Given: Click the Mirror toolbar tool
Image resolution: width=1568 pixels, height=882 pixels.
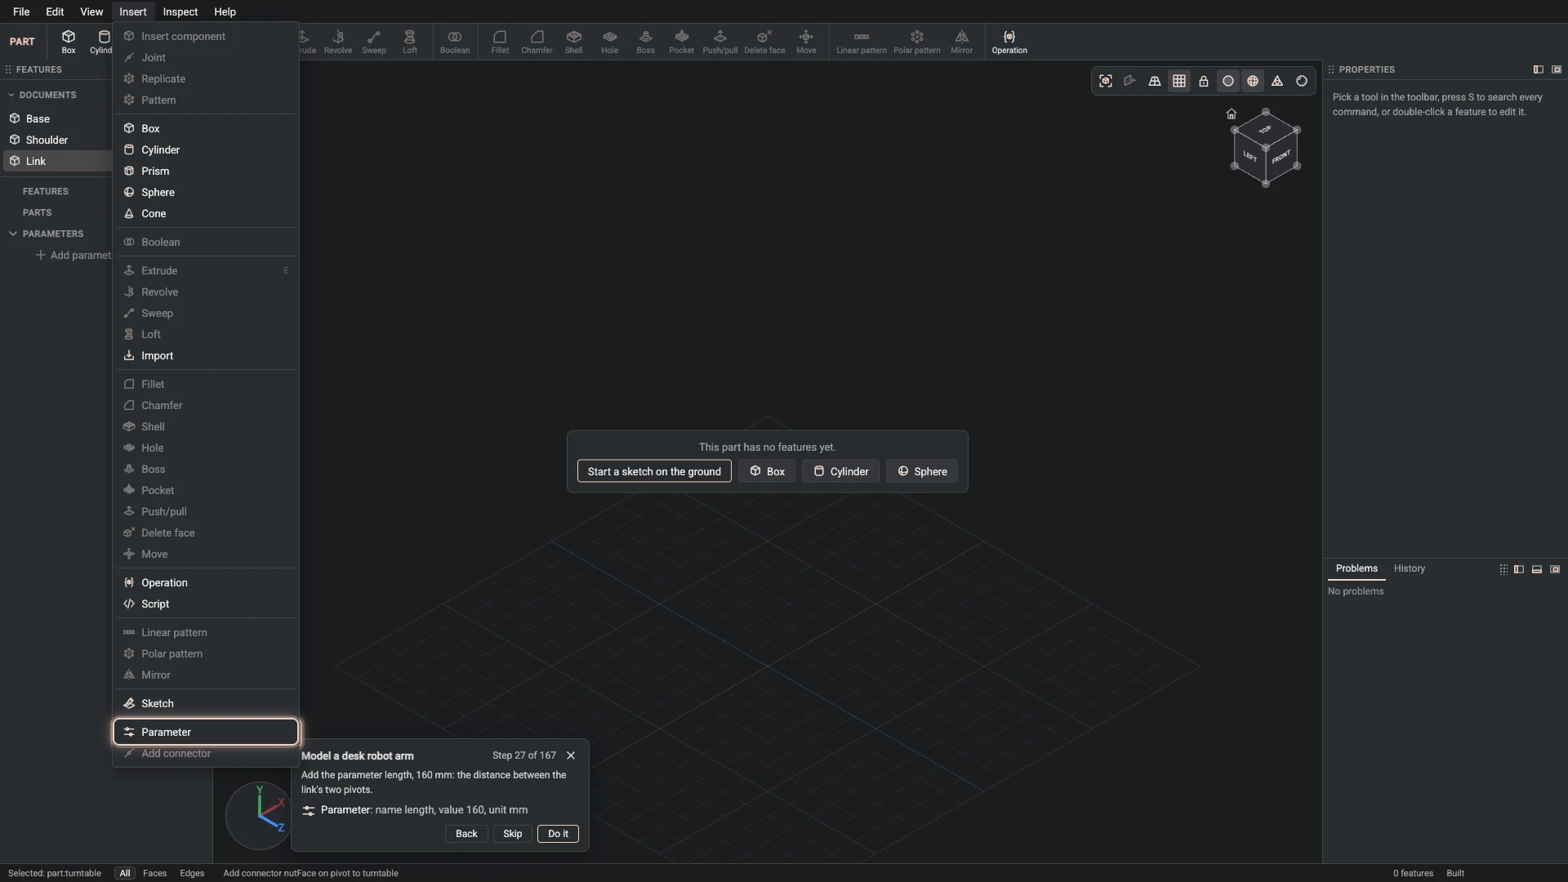Looking at the screenshot, I should (x=962, y=42).
